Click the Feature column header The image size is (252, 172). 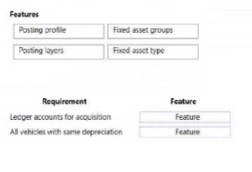tap(183, 101)
